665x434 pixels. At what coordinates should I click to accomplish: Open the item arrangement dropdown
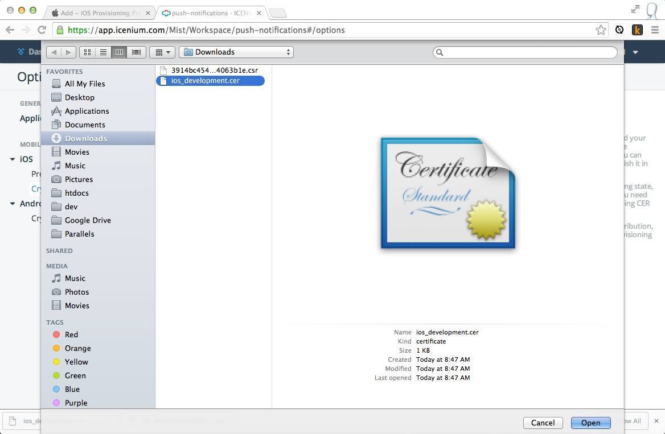pos(162,52)
